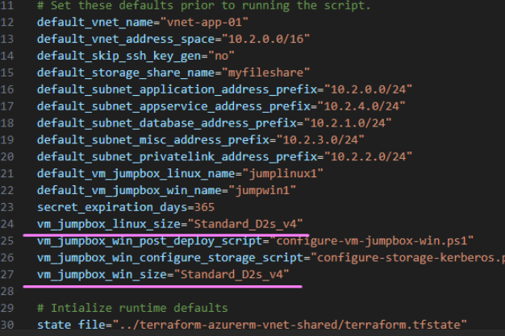This screenshot has height=336, width=505.
Task: Click the value "10.2.0.0/24"
Action: coord(368,89)
